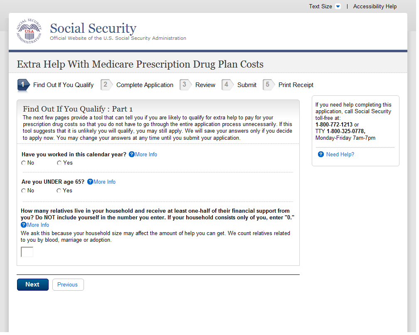The width and height of the screenshot is (419, 335).
Task: Open the Text Size dropdown arrow
Action: pos(338,6)
